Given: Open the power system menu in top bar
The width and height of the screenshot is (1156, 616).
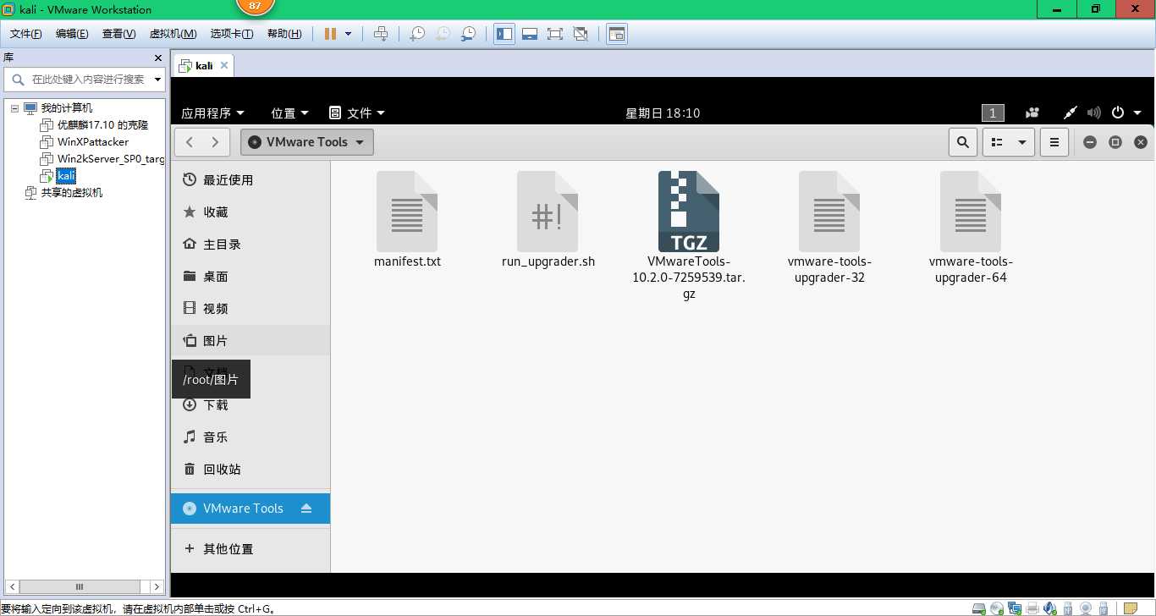Looking at the screenshot, I should click(1126, 113).
